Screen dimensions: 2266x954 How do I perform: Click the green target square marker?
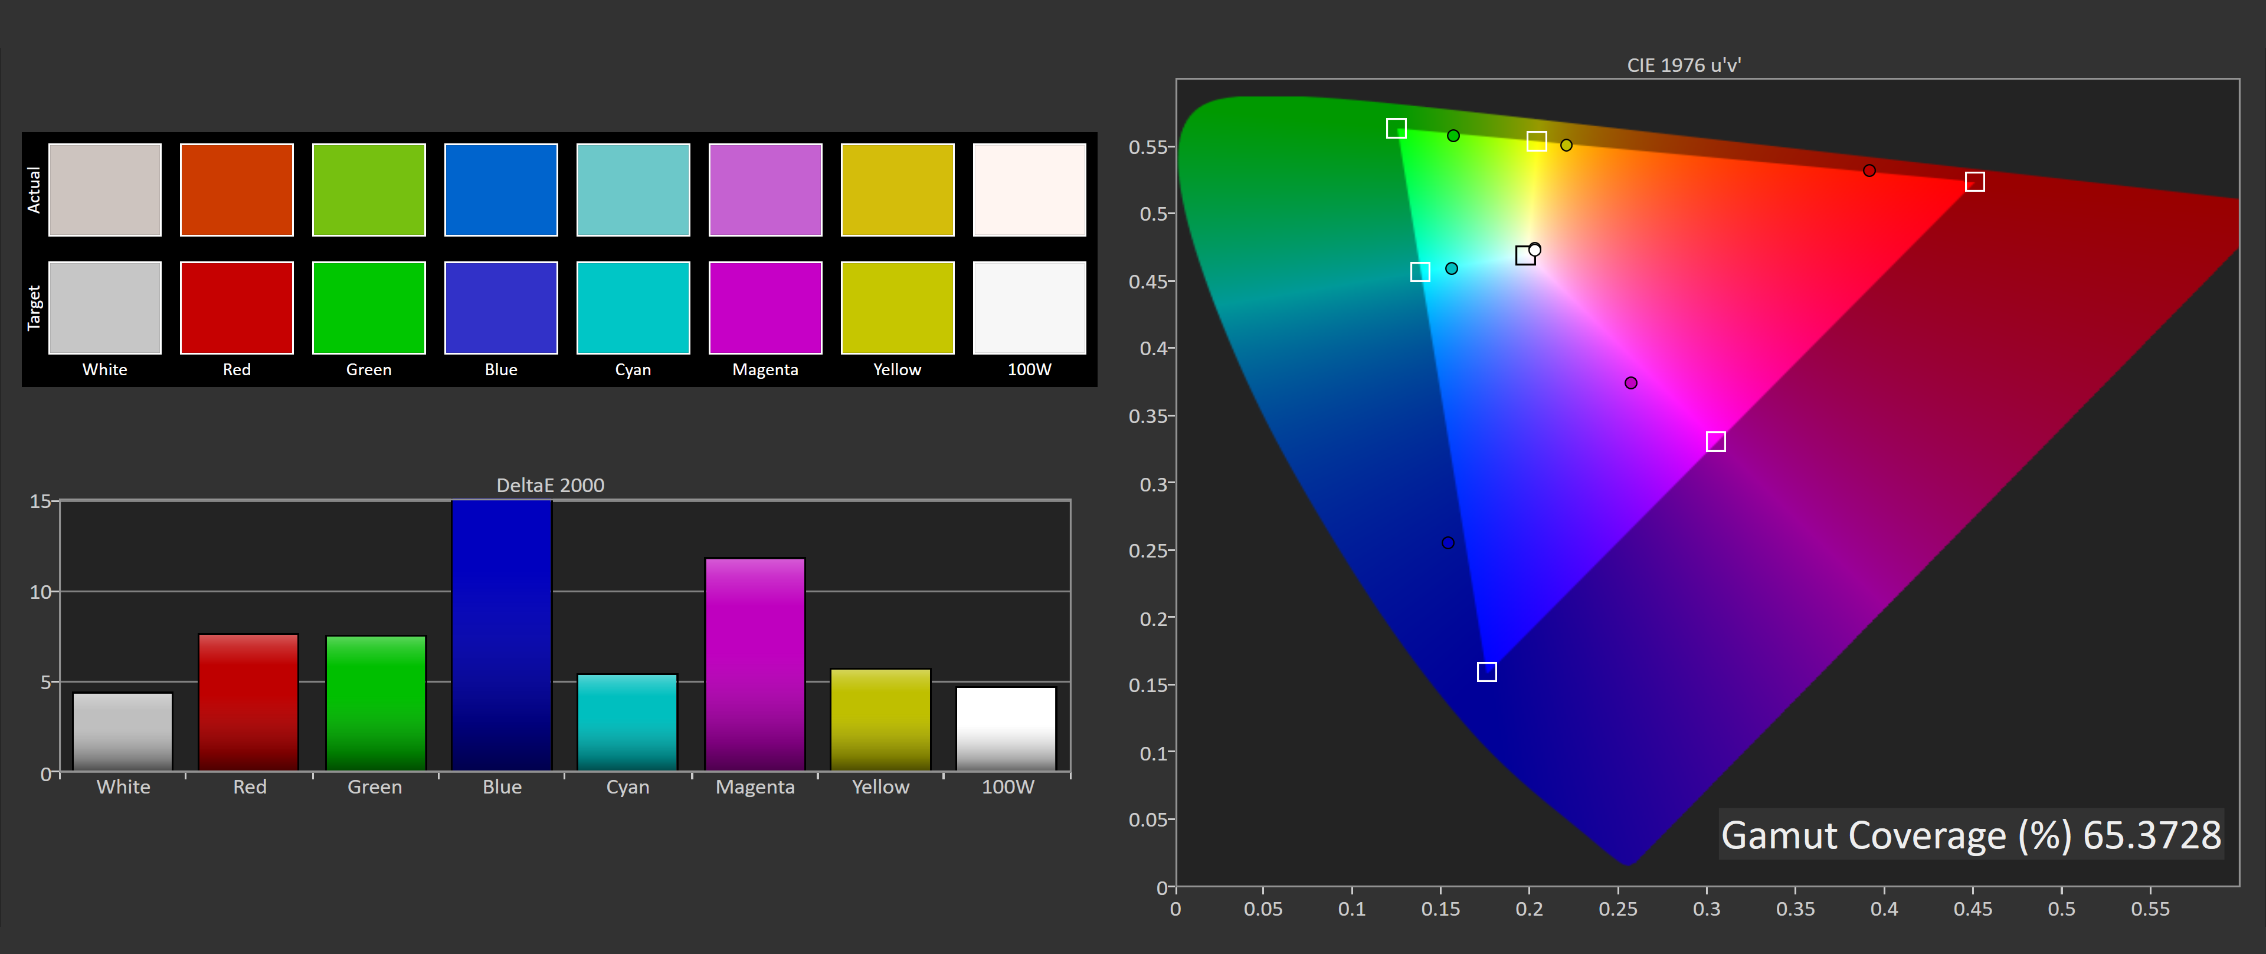coord(1396,129)
